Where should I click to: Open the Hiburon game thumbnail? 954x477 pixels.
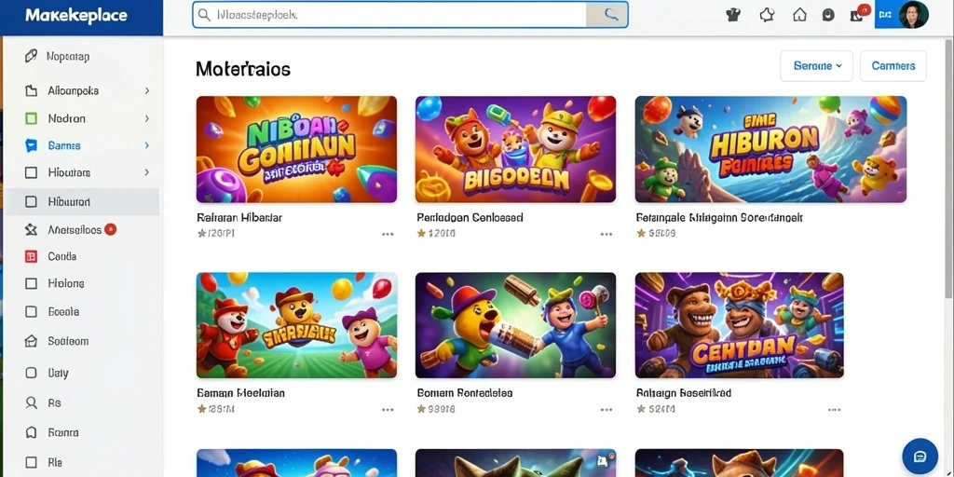(770, 149)
